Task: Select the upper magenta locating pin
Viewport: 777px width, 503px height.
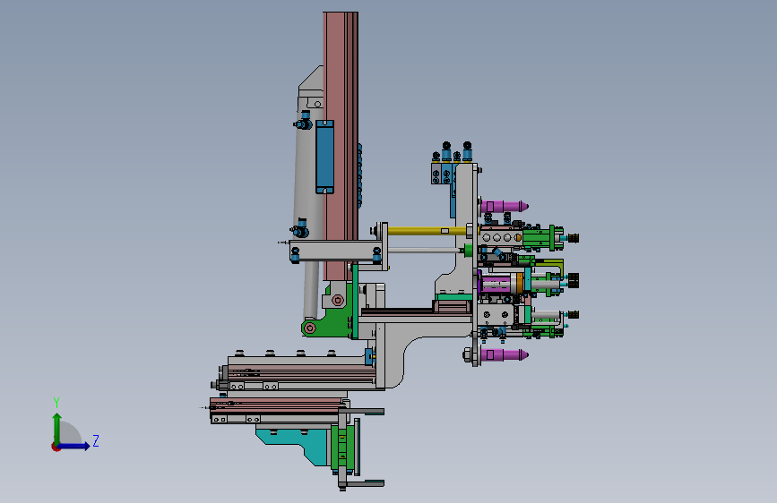Action: coord(504,206)
